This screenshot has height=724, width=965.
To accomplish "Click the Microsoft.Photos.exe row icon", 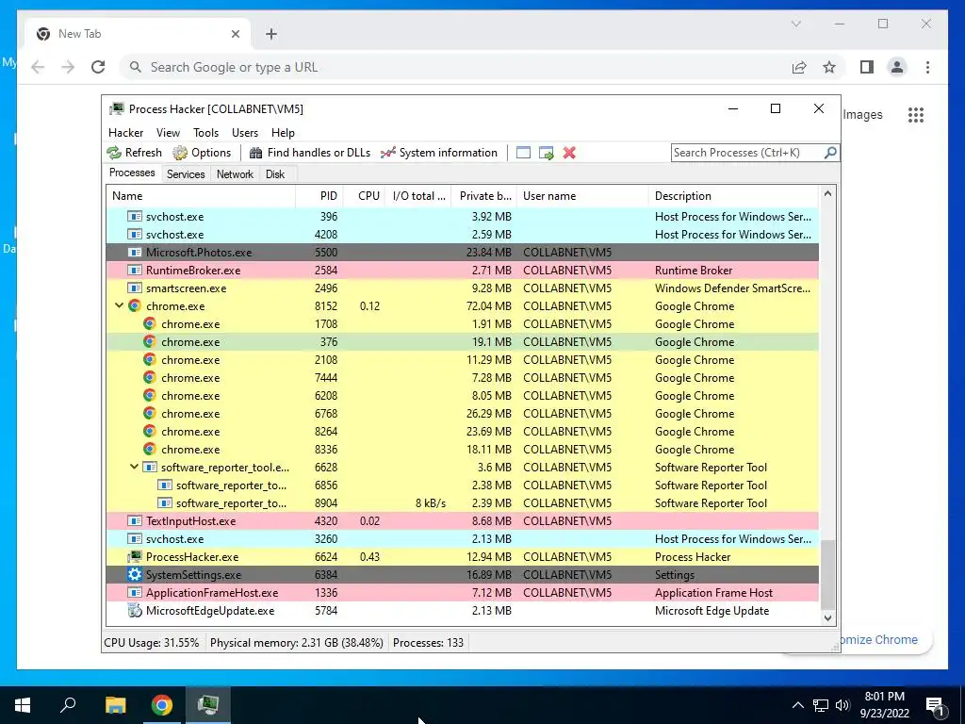I will (x=135, y=253).
